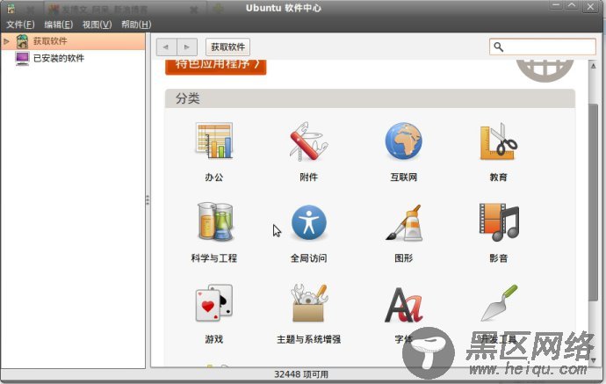The height and width of the screenshot is (384, 606).
Task: Open the 字体 fonts category icon
Action: 403,304
